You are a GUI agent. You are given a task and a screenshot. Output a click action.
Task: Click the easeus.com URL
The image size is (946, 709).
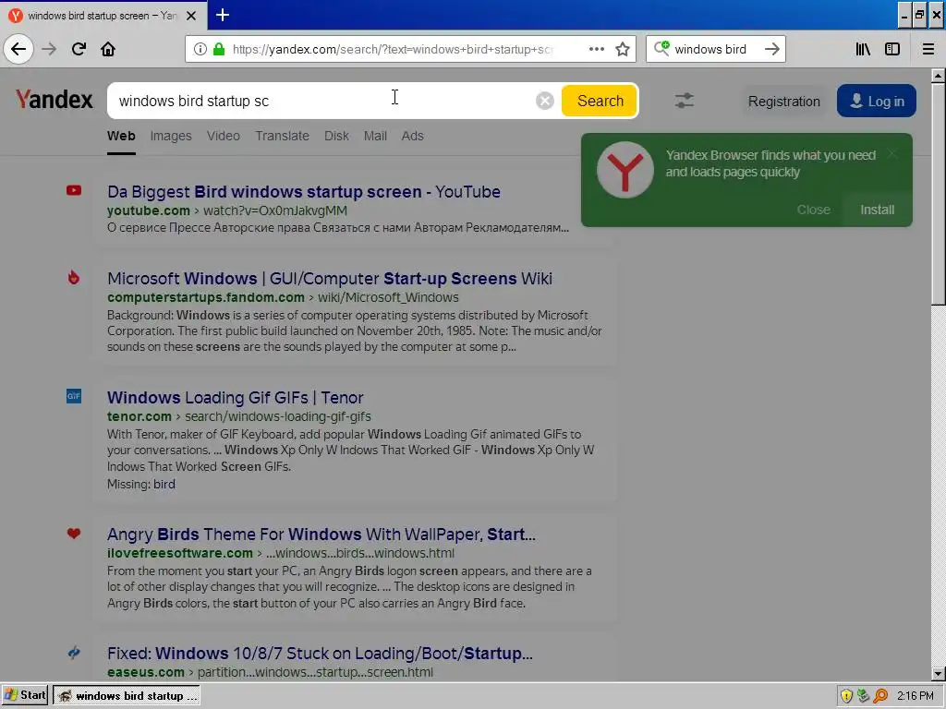[x=146, y=672]
